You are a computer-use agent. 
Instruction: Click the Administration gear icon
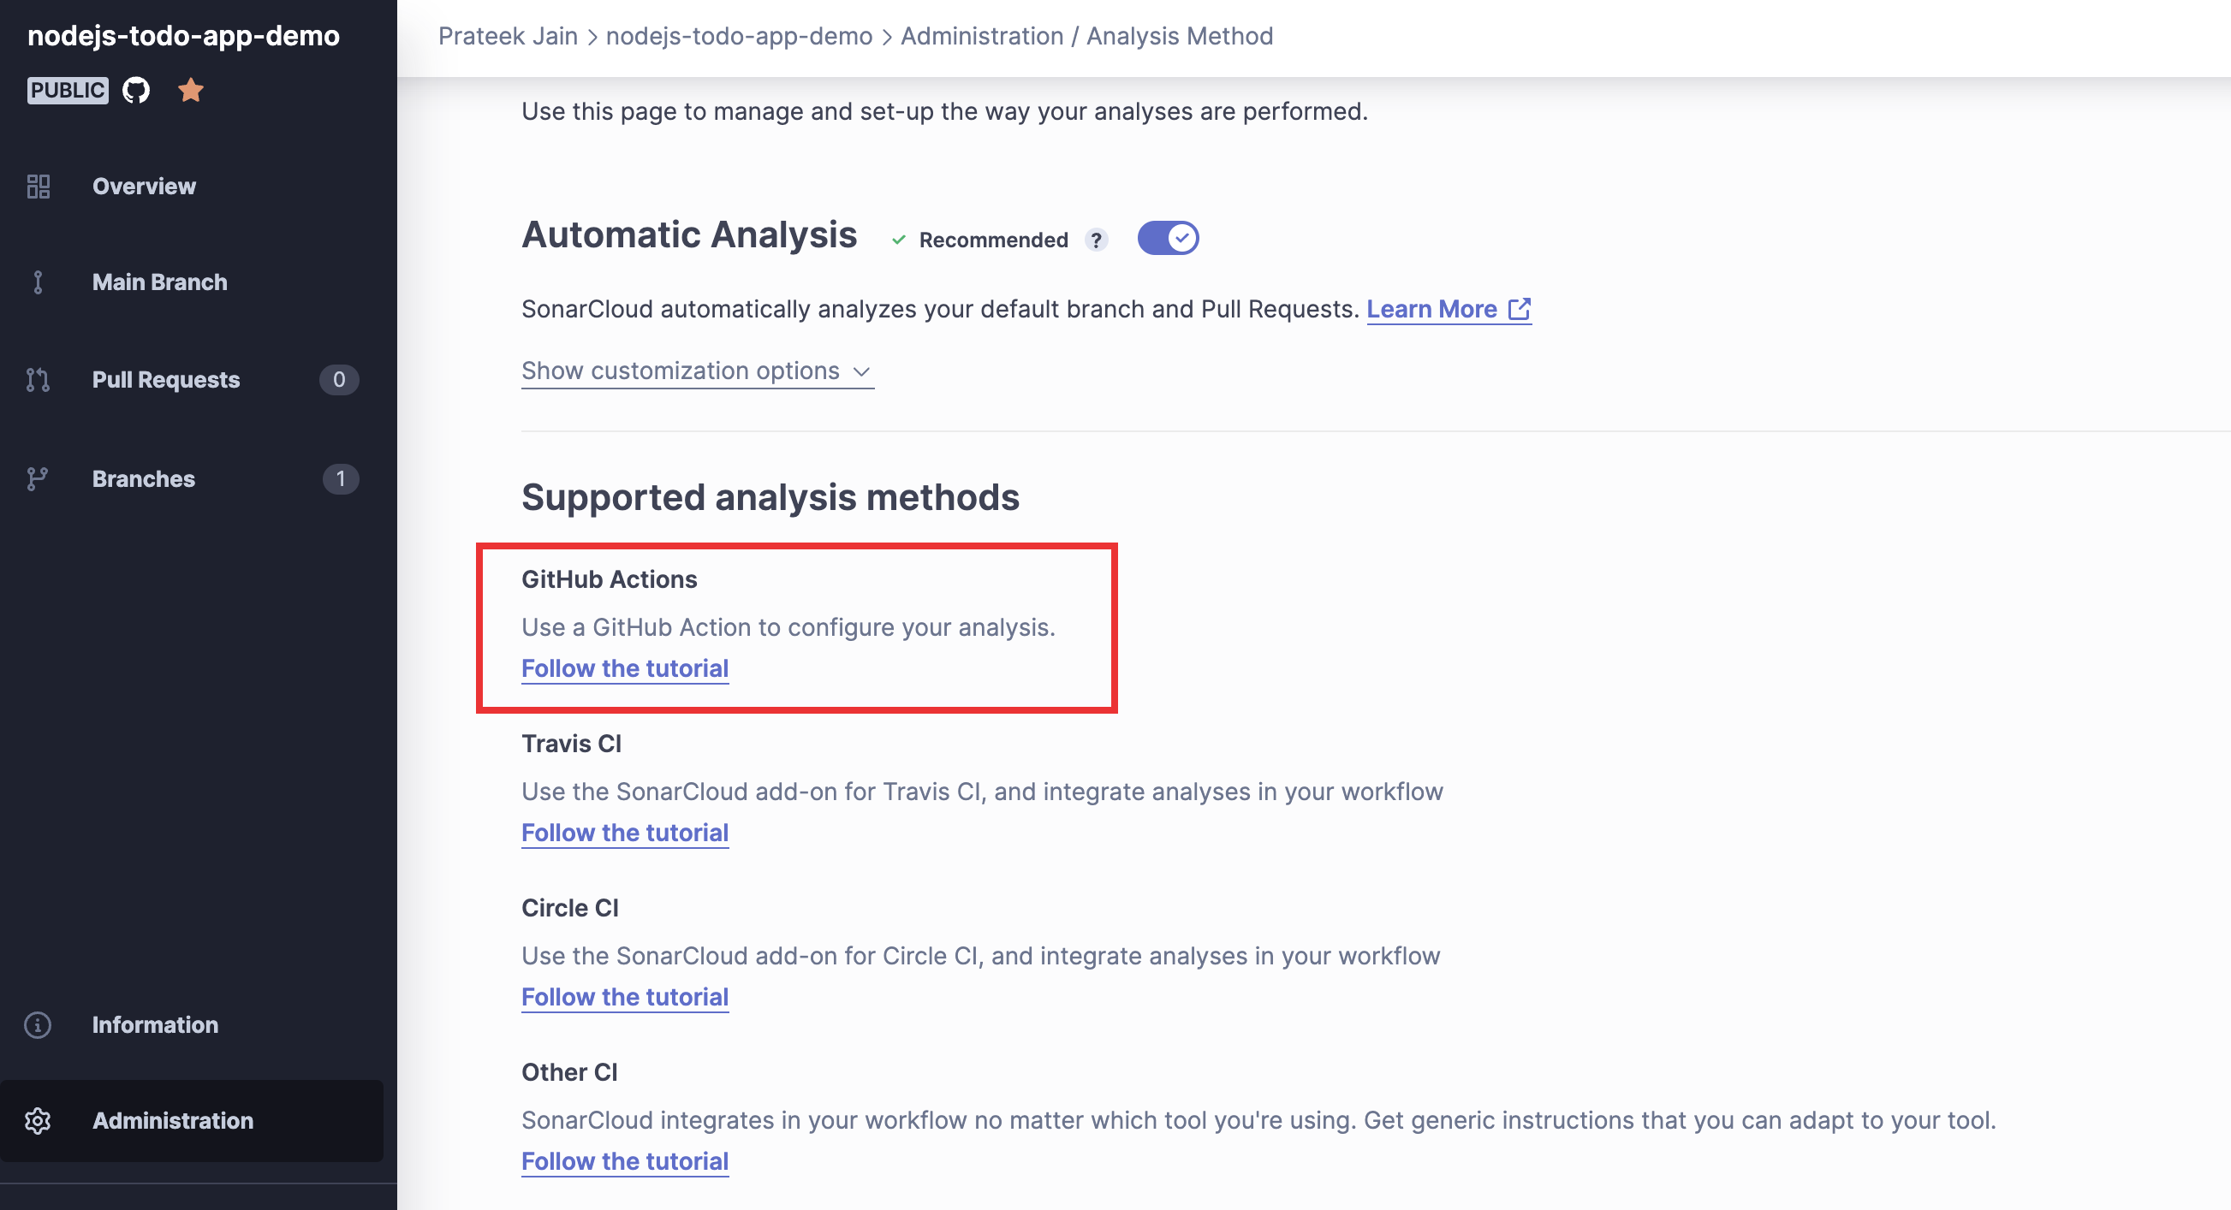(39, 1121)
